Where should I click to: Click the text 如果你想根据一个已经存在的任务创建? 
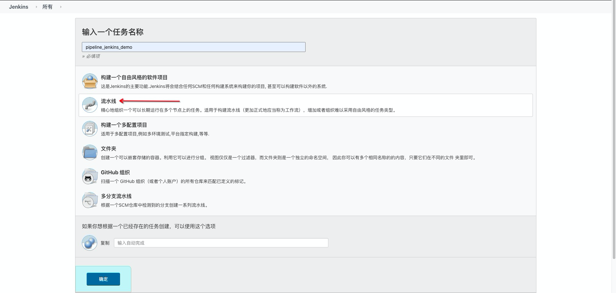pyautogui.click(x=149, y=226)
